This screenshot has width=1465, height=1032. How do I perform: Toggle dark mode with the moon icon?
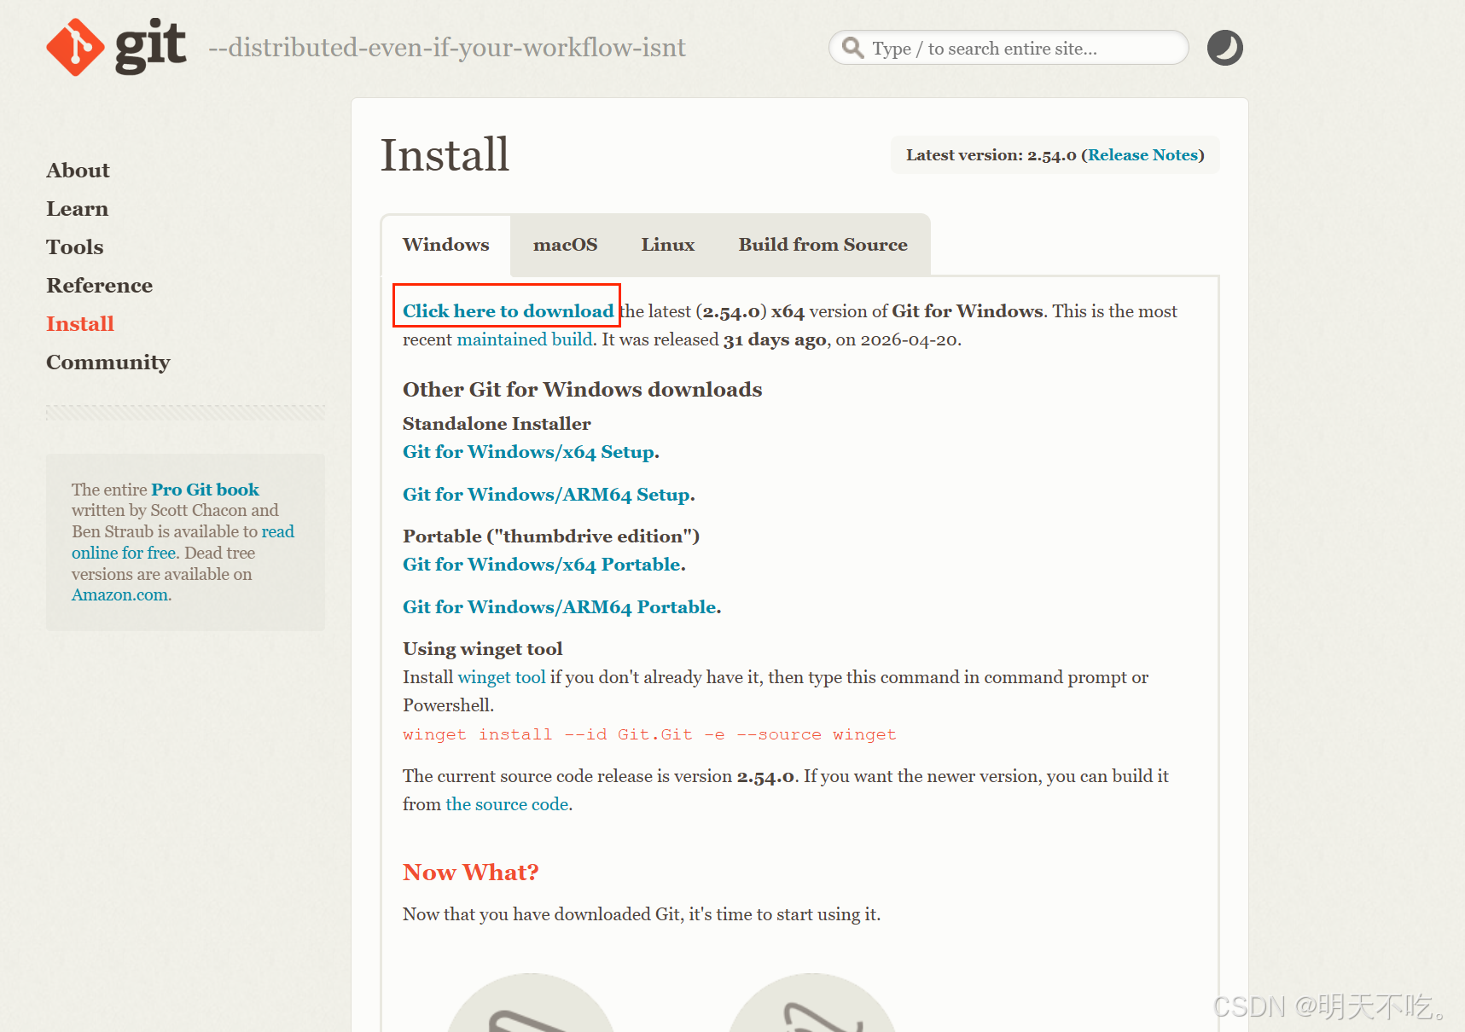pyautogui.click(x=1224, y=48)
